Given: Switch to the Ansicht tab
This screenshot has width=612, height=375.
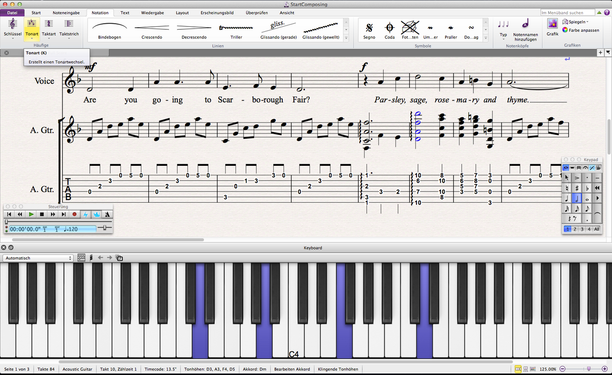Looking at the screenshot, I should coord(287,13).
